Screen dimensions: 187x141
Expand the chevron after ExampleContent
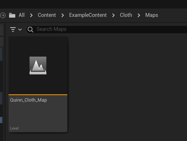[113, 15]
